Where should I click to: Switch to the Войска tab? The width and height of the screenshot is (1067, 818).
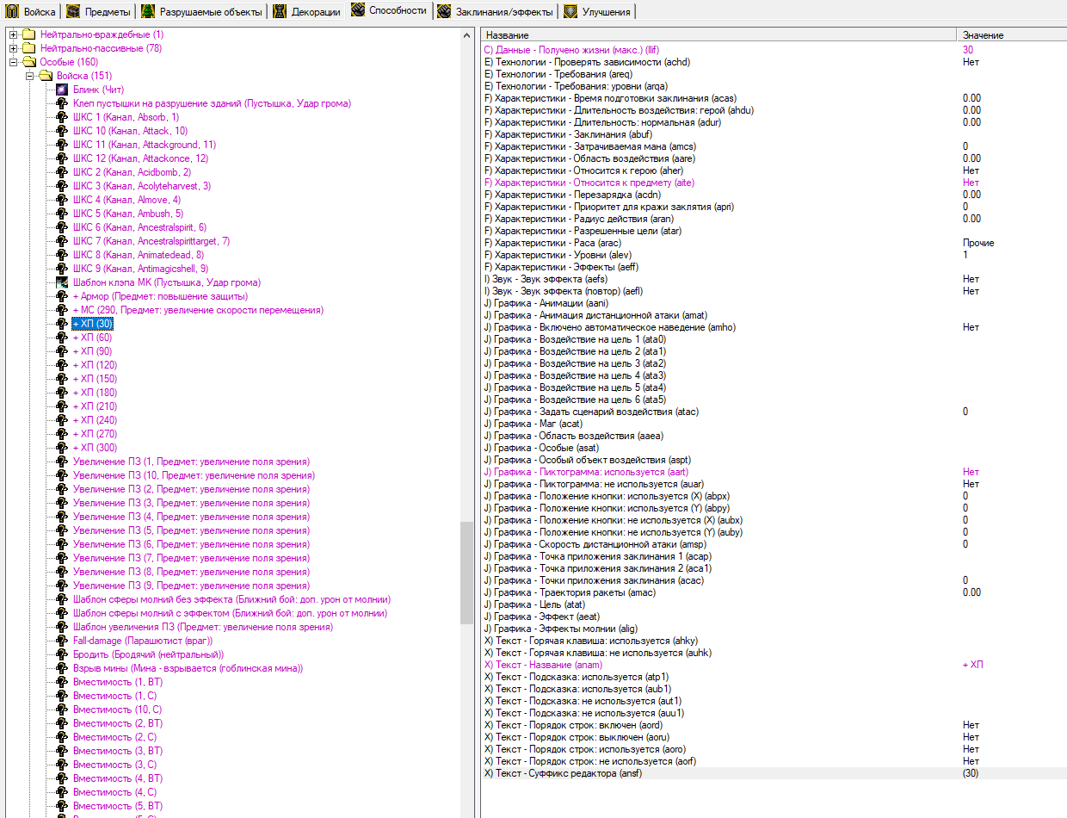(31, 11)
